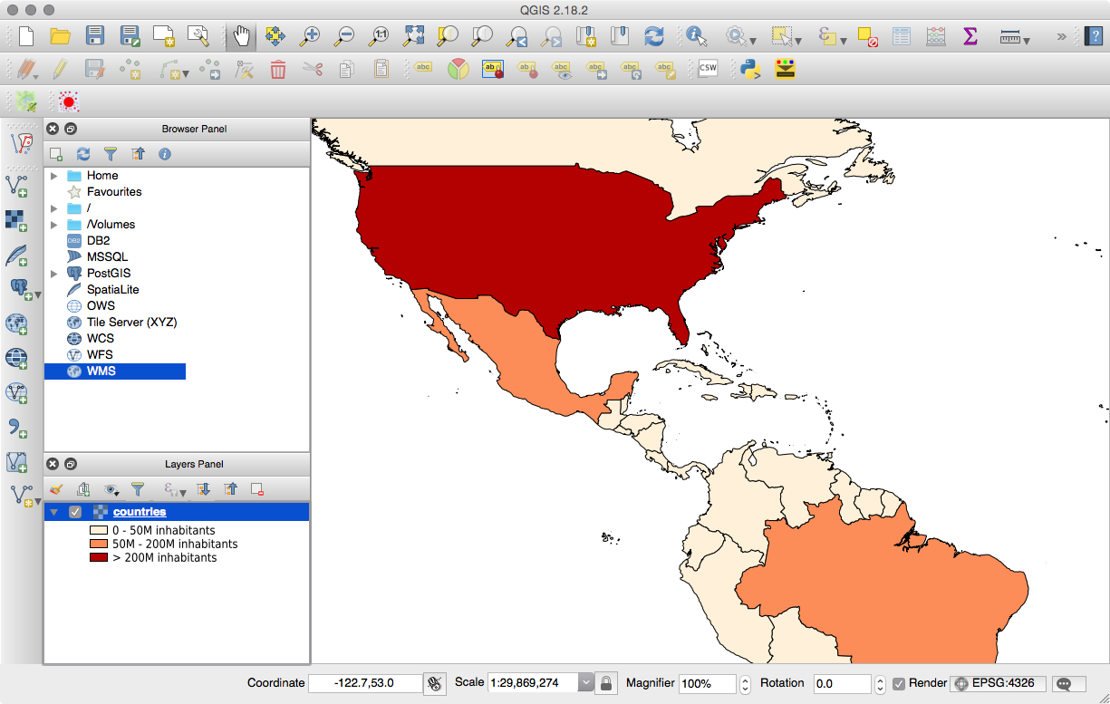Screen dimensions: 1110x704
Task: Select Tile Server (XYZ) in Browser Panel
Action: (x=131, y=323)
